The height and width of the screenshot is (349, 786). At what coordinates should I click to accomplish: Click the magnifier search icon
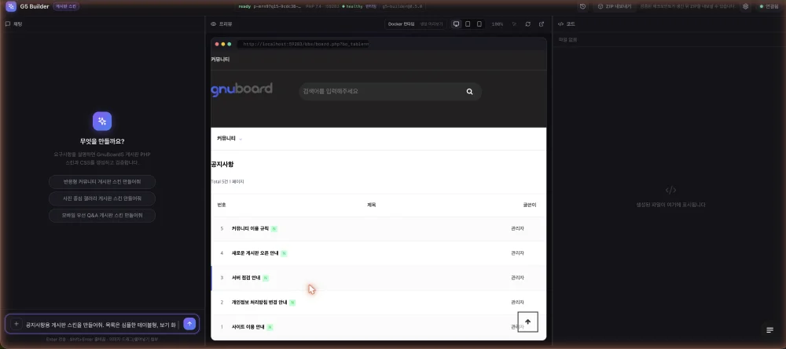click(x=470, y=92)
